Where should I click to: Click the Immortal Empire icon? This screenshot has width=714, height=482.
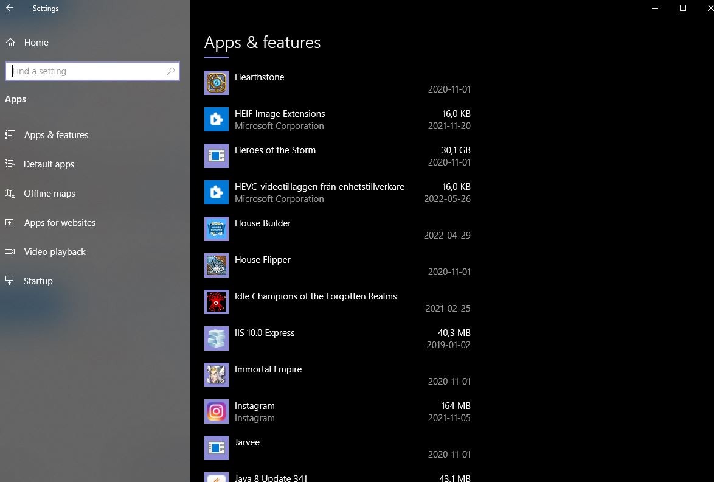pos(217,375)
